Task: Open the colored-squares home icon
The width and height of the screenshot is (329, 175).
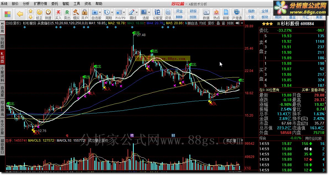Action: pos(7,14)
